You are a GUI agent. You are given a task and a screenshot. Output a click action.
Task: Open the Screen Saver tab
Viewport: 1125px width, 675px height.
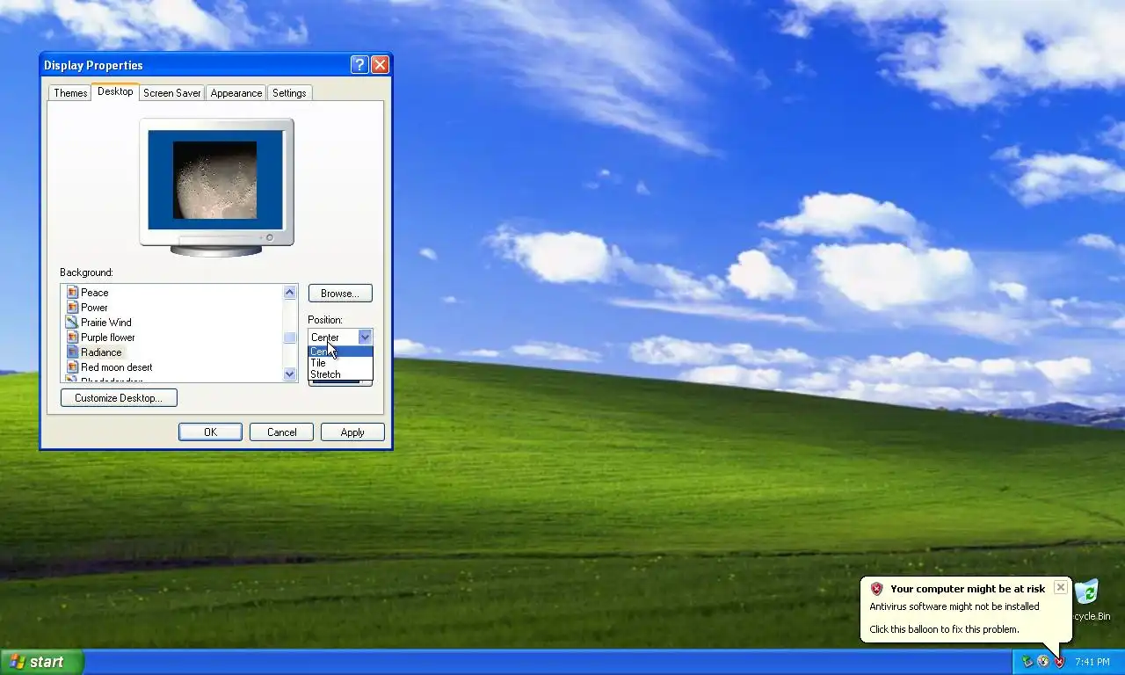point(171,93)
